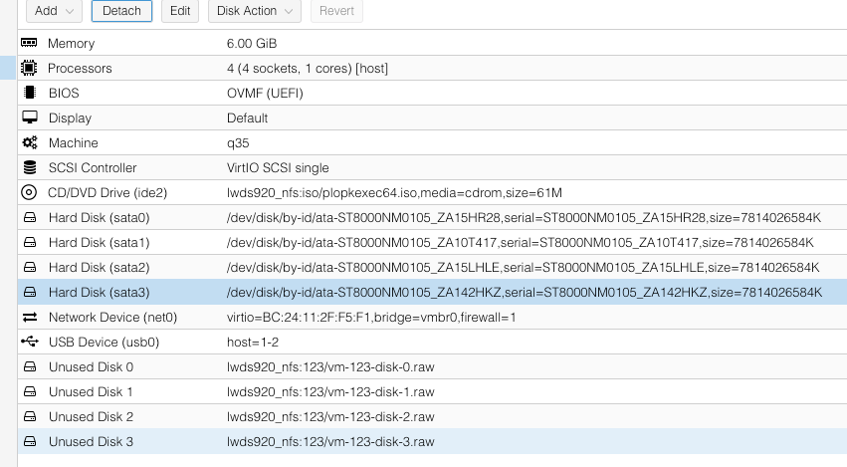Select the Hard Disk (sata2) path value
This screenshot has width=847, height=467.
524,268
